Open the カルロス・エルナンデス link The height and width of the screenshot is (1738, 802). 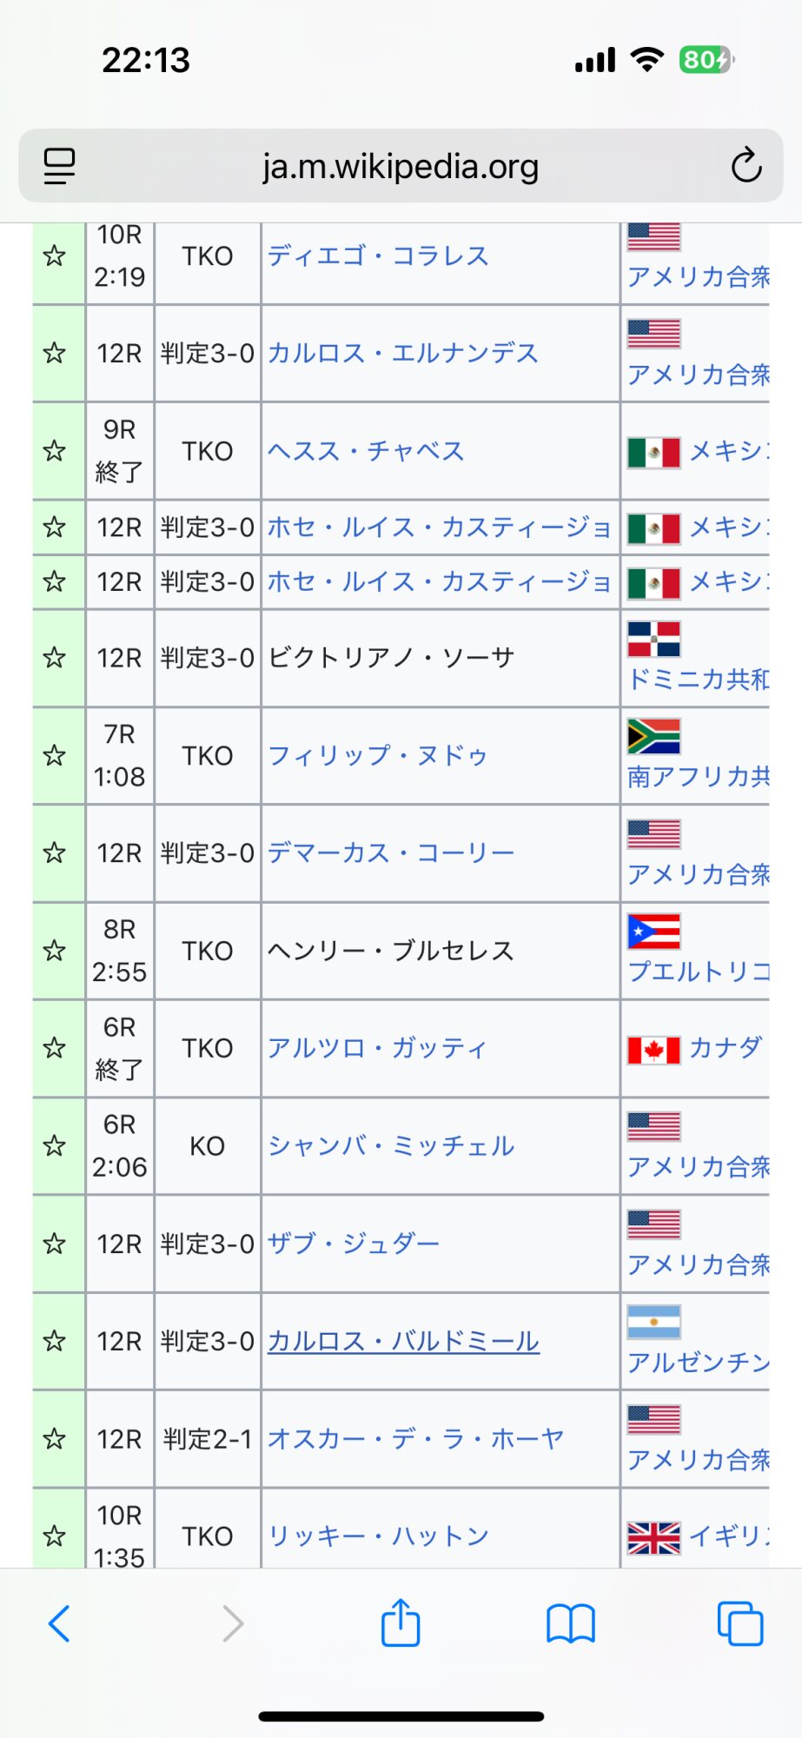(402, 353)
